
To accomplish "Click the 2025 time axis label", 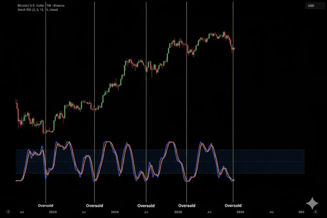I will 178,212.
